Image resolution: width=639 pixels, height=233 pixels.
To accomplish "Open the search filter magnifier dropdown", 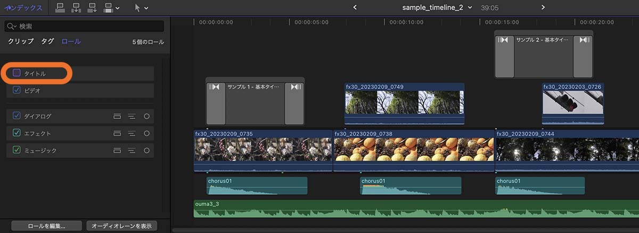I will click(12, 26).
